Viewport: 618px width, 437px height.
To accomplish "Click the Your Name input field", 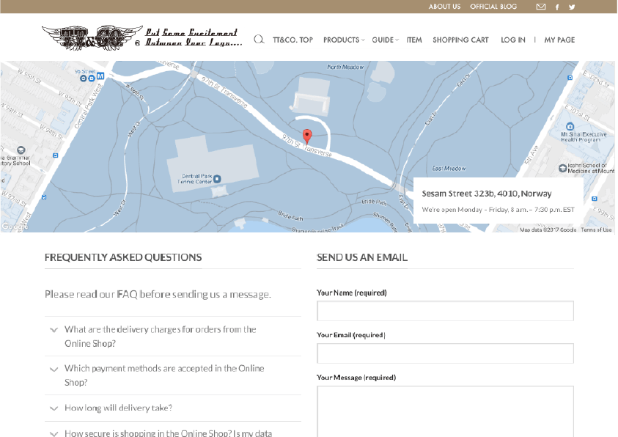I will 445,311.
